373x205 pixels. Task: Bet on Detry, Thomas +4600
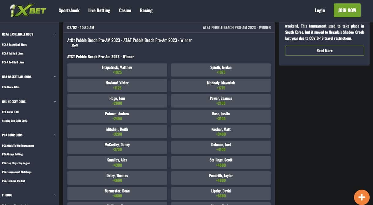pos(117,178)
